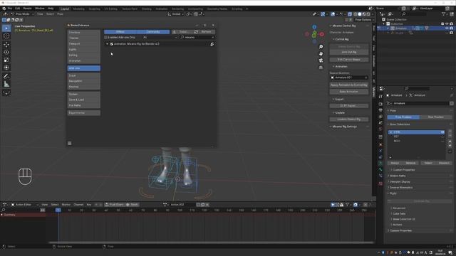
Task: Open the Edit menu
Action: coord(17,9)
